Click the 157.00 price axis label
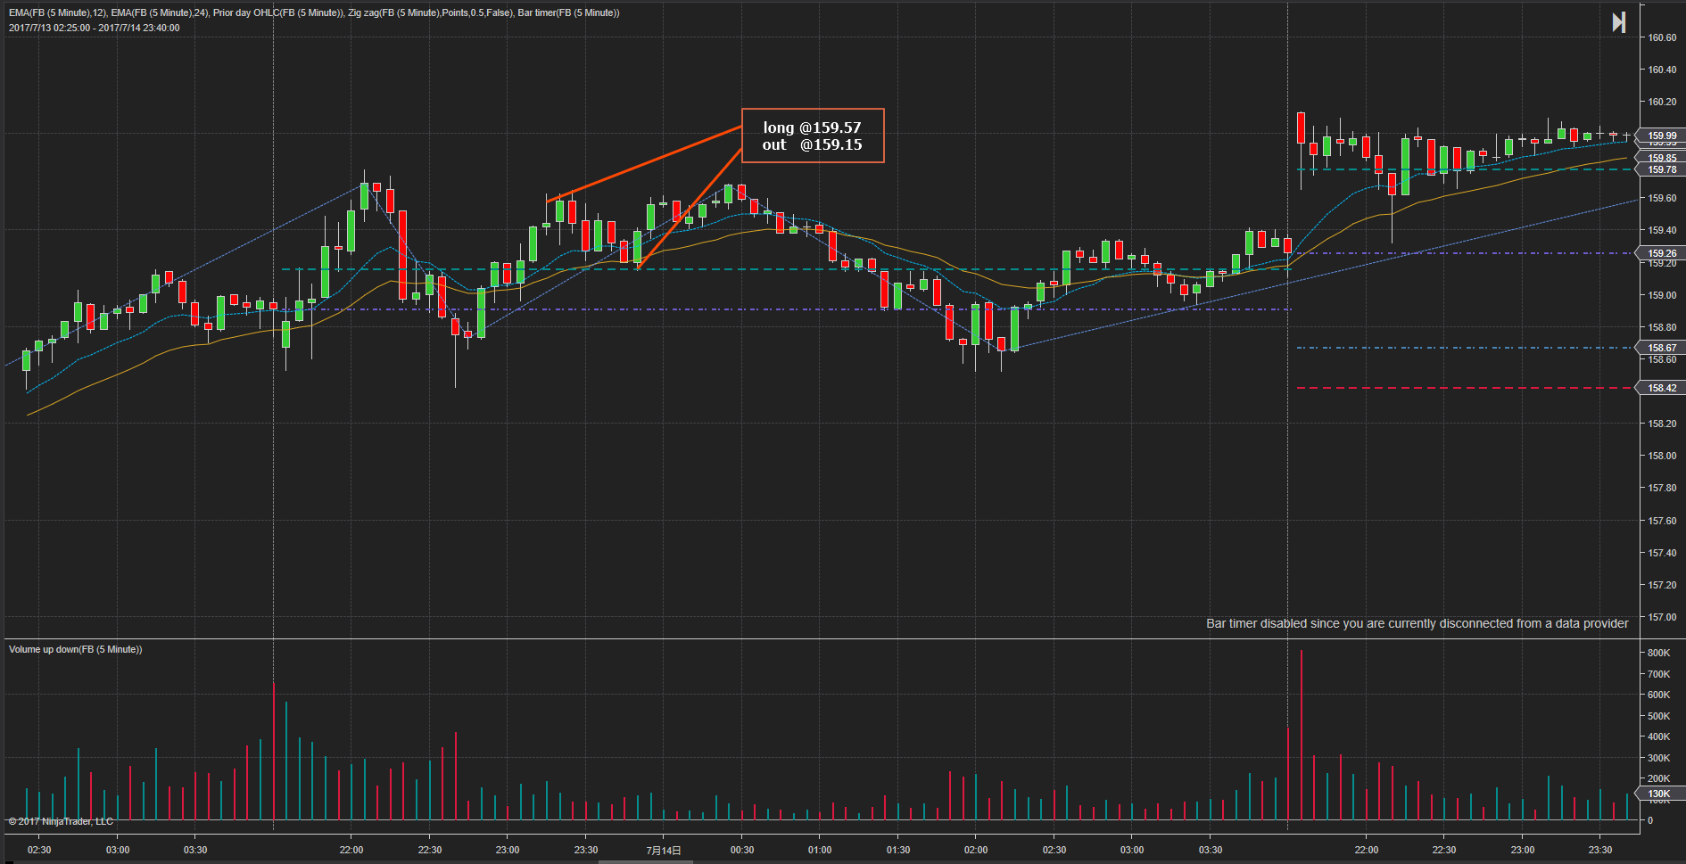This screenshot has height=864, width=1686. pyautogui.click(x=1662, y=617)
